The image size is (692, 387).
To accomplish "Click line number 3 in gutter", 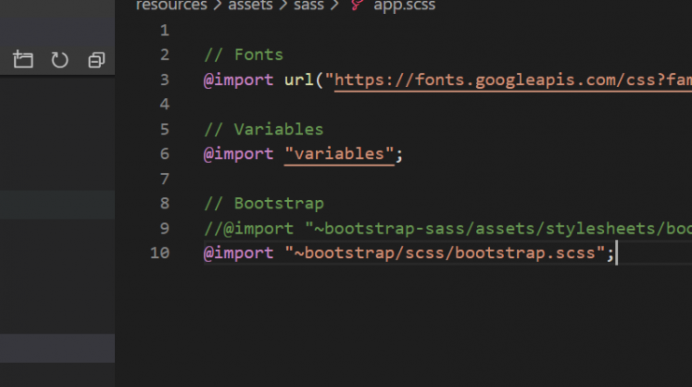I will pyautogui.click(x=165, y=79).
